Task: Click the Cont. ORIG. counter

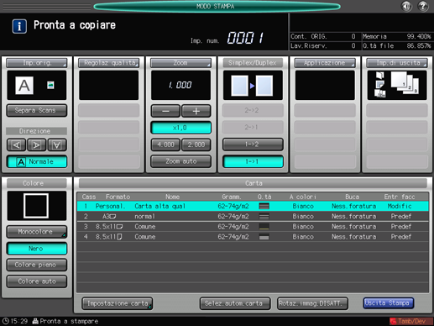Action: 323,36
